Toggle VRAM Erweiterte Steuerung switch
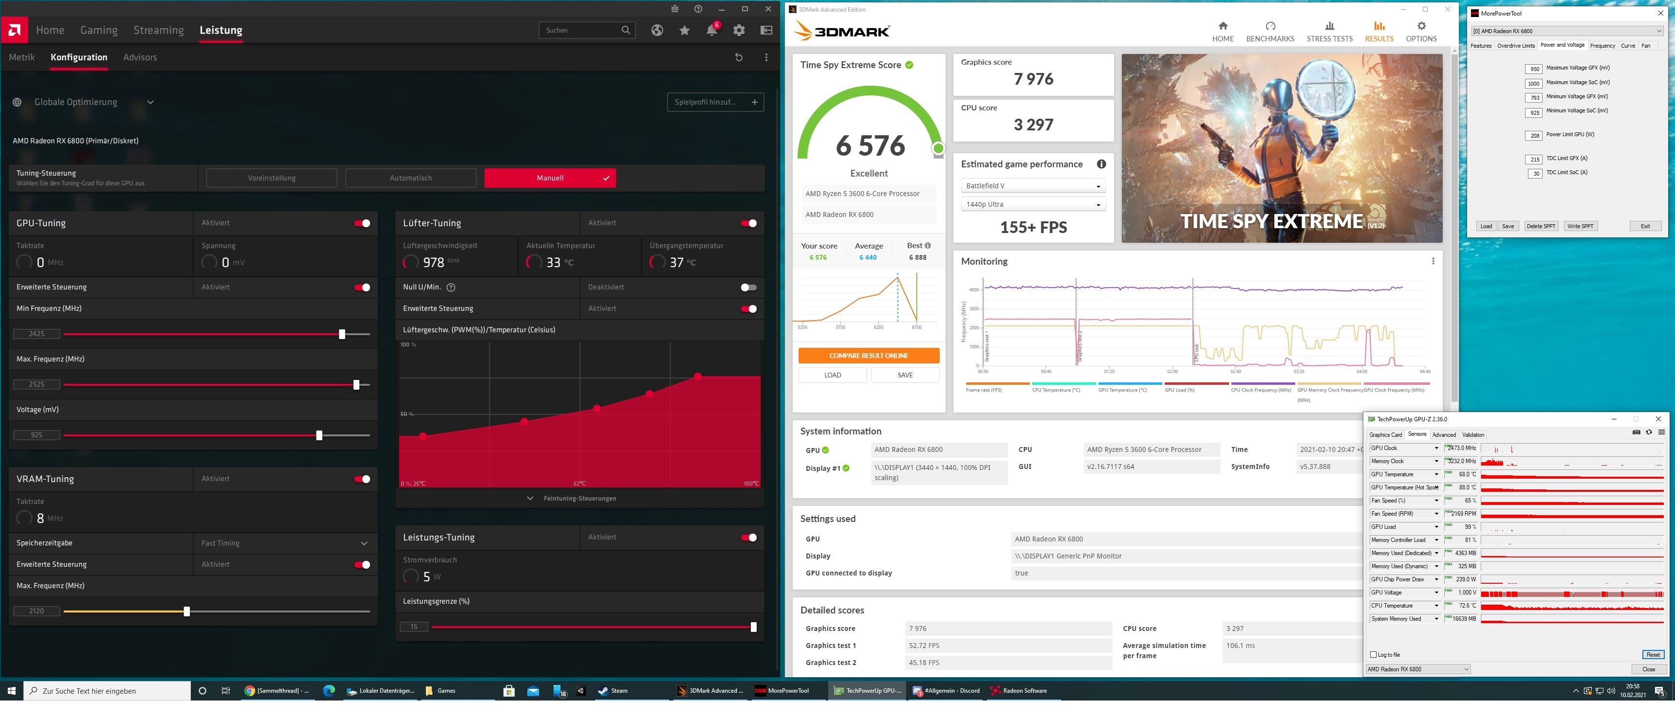 pyautogui.click(x=362, y=564)
